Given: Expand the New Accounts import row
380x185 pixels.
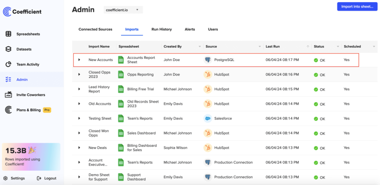Looking at the screenshot, I should click(79, 60).
